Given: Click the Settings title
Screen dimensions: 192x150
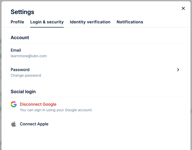Looking at the screenshot, I should 23,12.
